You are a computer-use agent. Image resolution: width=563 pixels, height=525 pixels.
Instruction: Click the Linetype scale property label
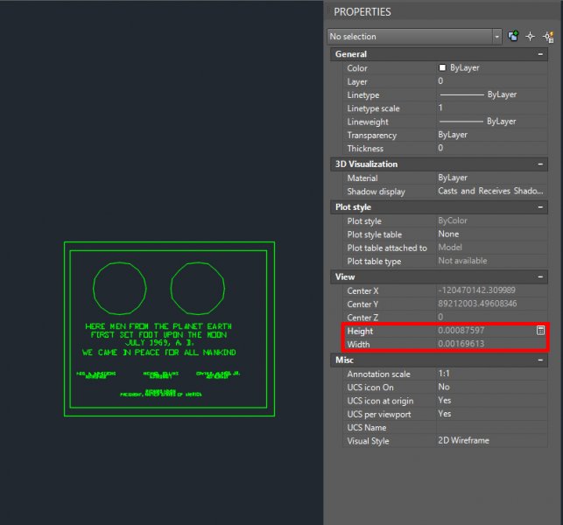point(373,108)
